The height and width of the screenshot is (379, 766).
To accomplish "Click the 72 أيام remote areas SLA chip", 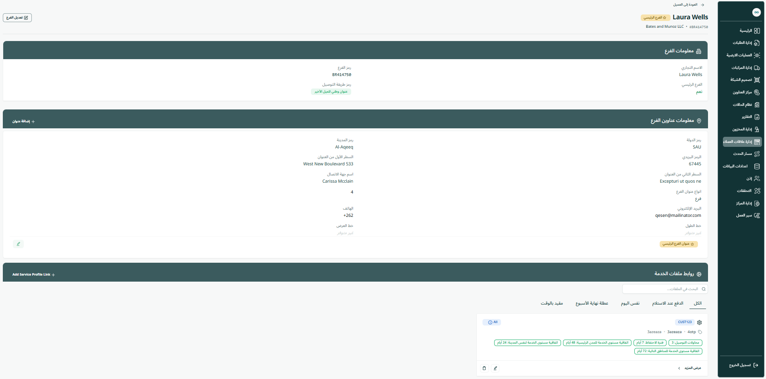I will point(668,351).
